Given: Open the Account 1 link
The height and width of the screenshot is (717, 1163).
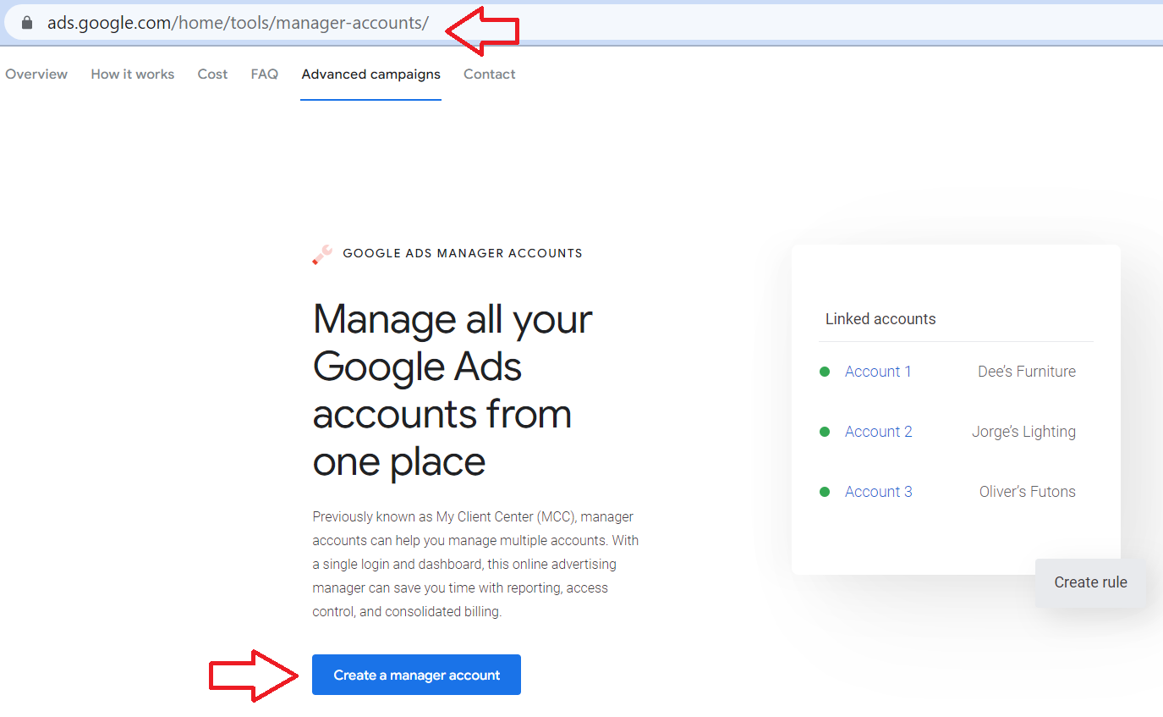Looking at the screenshot, I should pos(878,372).
